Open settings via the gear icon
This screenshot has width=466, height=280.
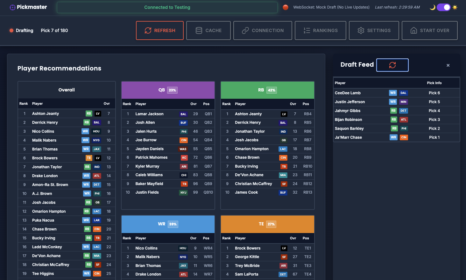coord(361,30)
